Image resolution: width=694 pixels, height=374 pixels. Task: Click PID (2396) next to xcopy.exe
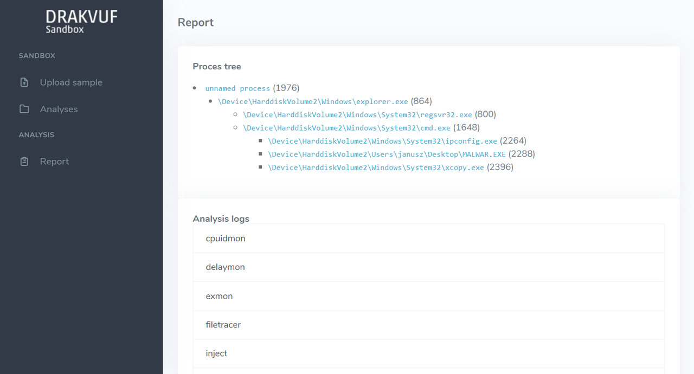(x=500, y=167)
